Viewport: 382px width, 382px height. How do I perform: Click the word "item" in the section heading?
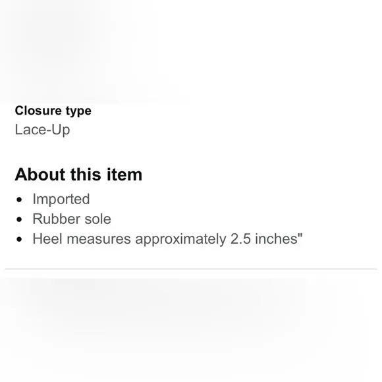(124, 175)
